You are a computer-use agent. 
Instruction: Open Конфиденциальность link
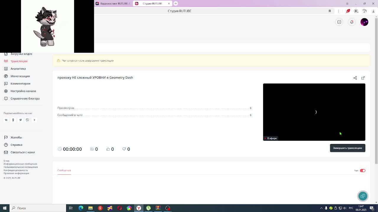pyautogui.click(x=16, y=170)
